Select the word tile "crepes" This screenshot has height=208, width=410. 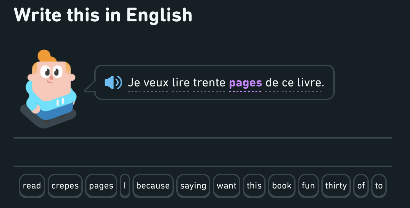click(65, 186)
